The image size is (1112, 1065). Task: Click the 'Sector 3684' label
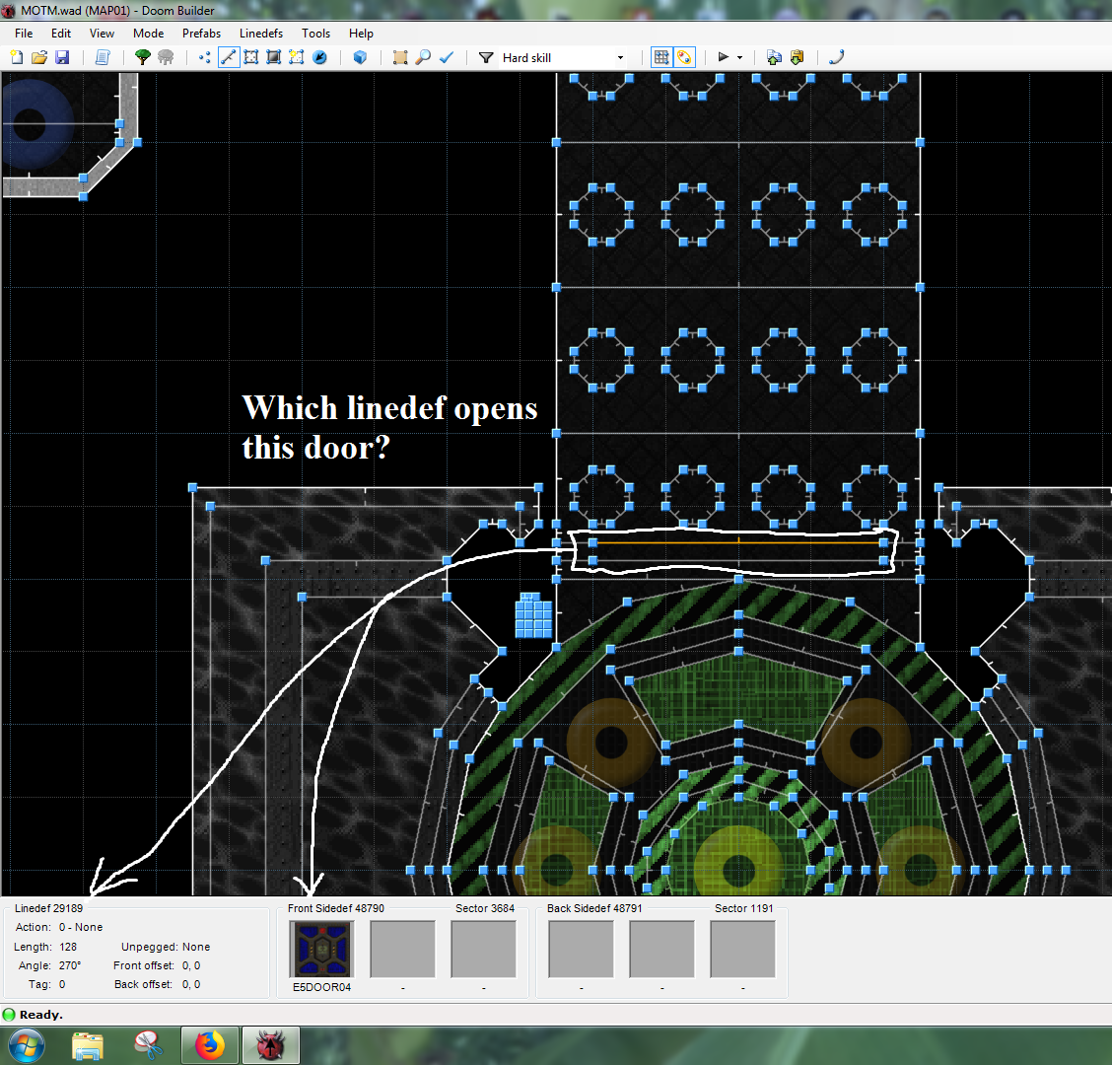pos(485,908)
